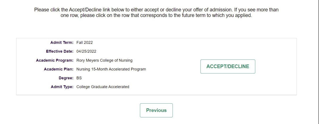Select the Academic Plan label
Screen dimensions: 319x124
click(59, 69)
